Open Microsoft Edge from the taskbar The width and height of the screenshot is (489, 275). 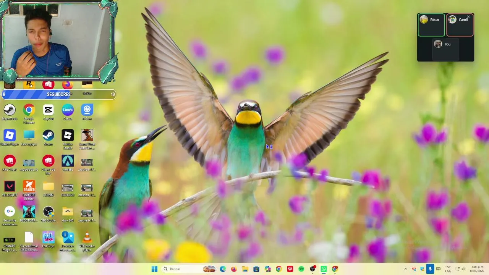(x=223, y=269)
